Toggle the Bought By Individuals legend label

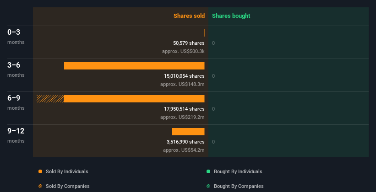click(238, 171)
